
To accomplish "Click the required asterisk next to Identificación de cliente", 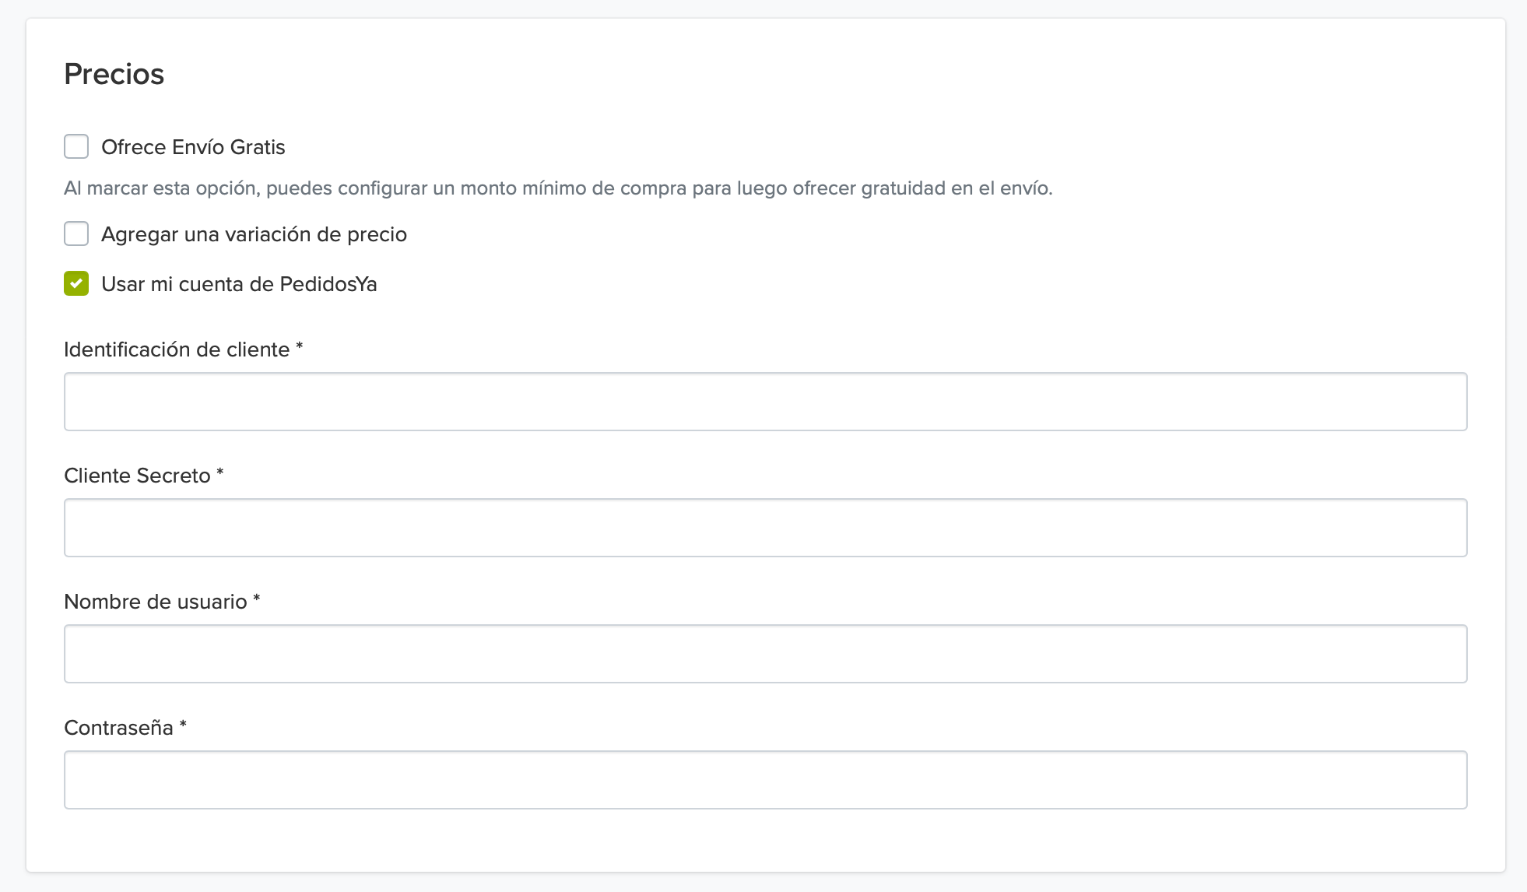I will pyautogui.click(x=300, y=347).
